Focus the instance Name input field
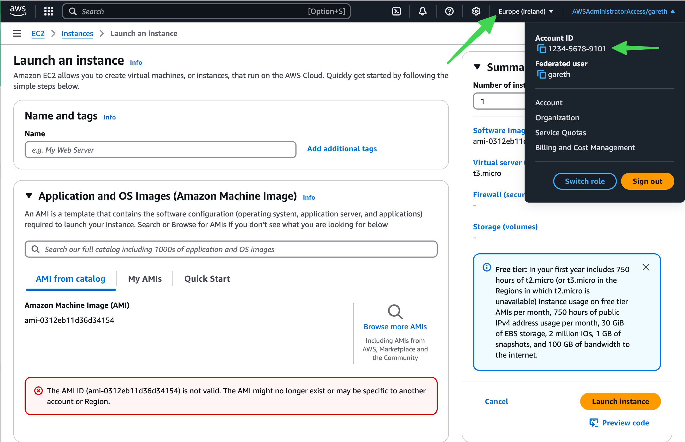The height and width of the screenshot is (442, 685). [x=160, y=150]
